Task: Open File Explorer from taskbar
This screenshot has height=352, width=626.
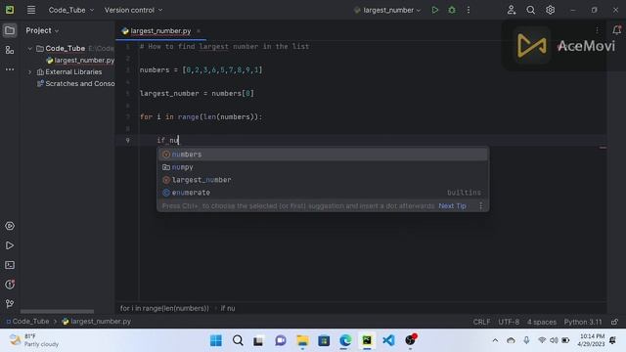Action: [302, 340]
